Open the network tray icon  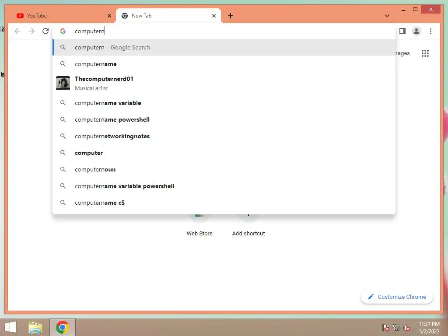(396, 328)
